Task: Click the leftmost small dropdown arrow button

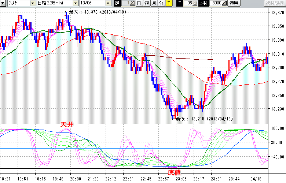Action: click(3, 3)
